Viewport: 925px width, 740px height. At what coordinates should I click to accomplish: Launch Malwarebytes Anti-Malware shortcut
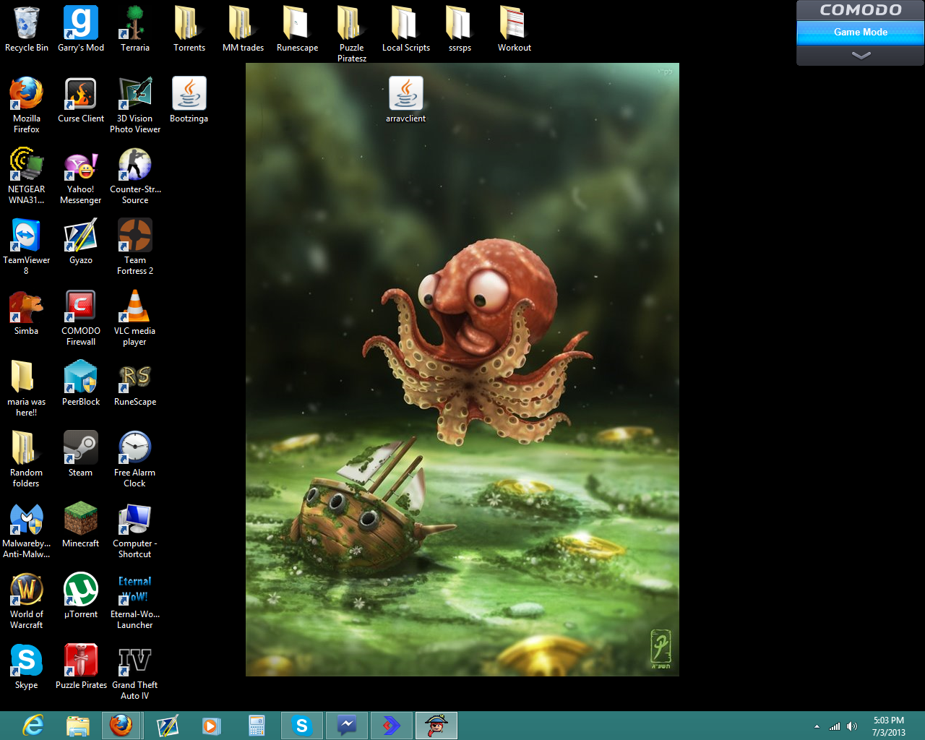coord(27,530)
